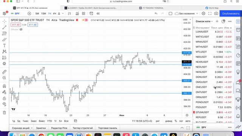Viewport: 242px width, 136px height.
Task: Select the YTD date range
Action: coord(50,121)
